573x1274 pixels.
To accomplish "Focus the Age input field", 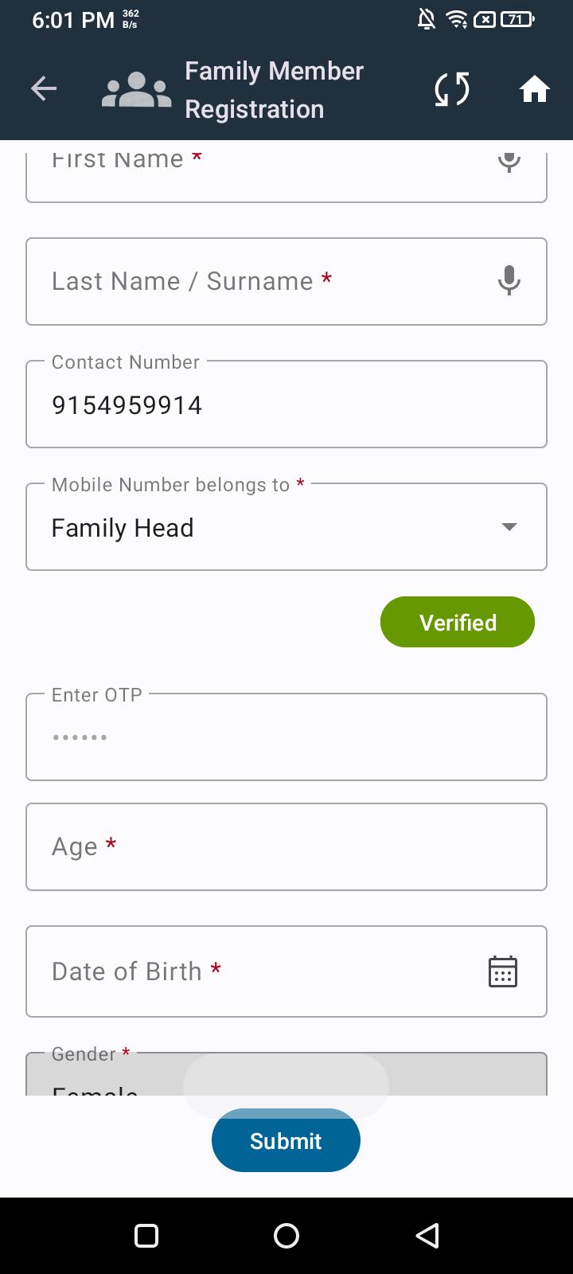I will coord(286,846).
